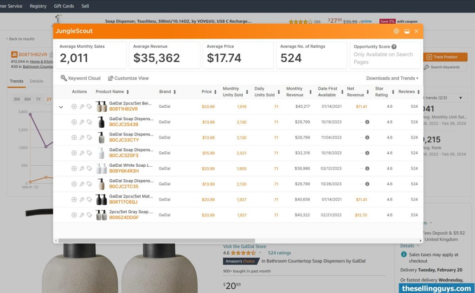Click pin icon for B0BY6K4R3H row

coord(82,169)
